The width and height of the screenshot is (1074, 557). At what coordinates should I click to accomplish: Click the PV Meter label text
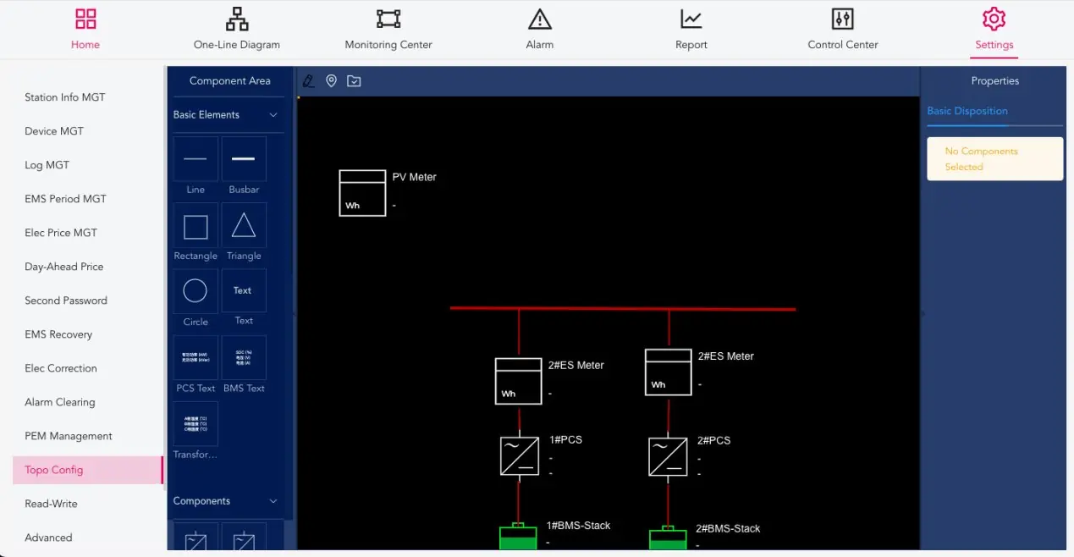point(415,177)
